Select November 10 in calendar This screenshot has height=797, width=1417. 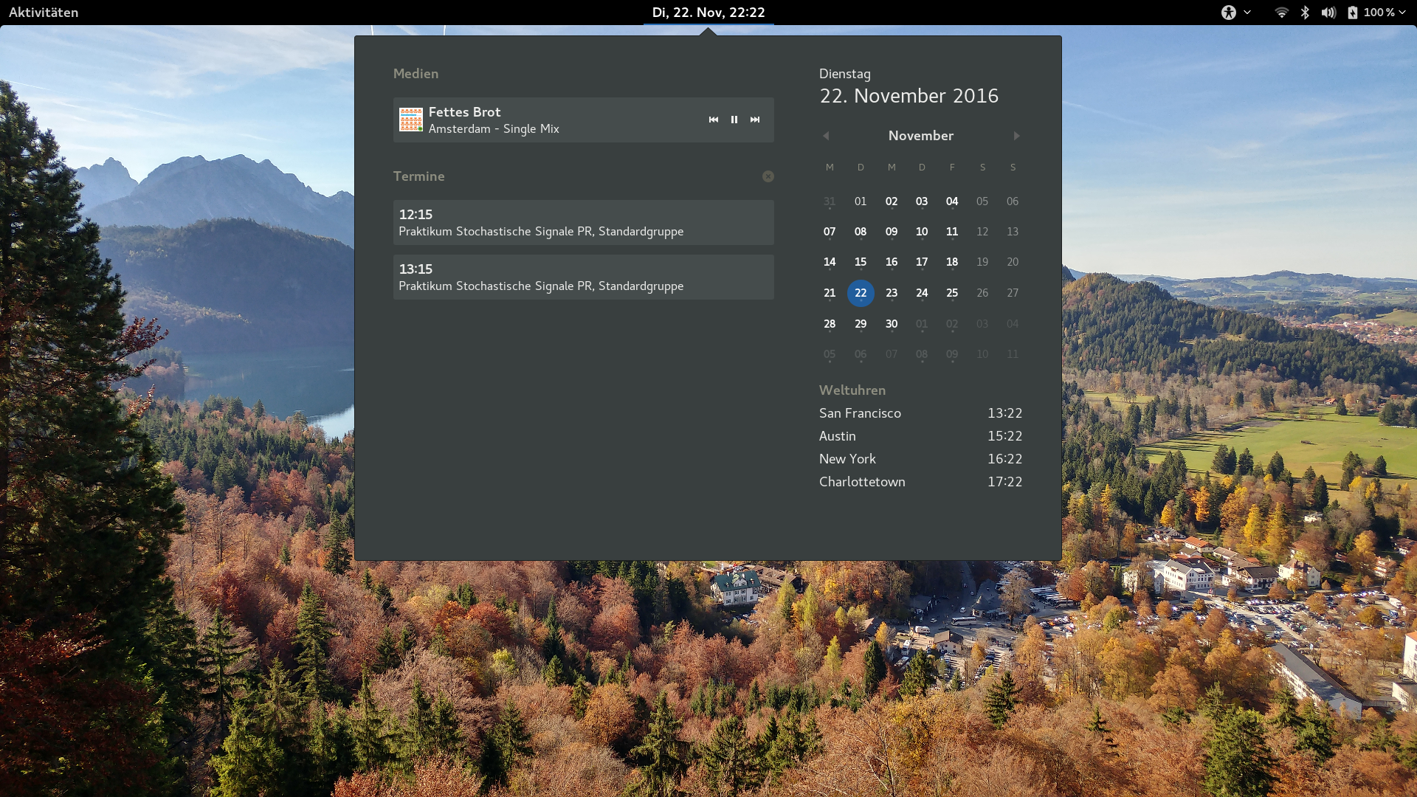click(x=922, y=232)
